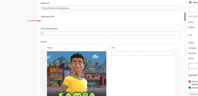This screenshot has height=96, width=198.
Task: Click the Parent label in sidebar
Action: point(191,58)
